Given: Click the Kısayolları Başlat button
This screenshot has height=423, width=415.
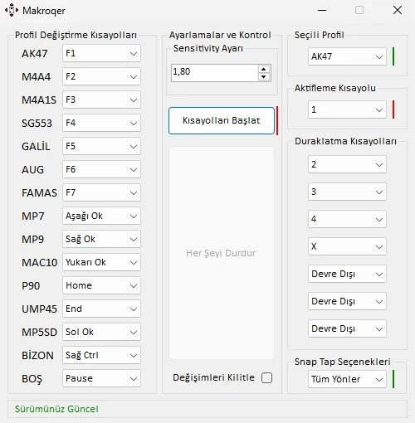Looking at the screenshot, I should (222, 120).
